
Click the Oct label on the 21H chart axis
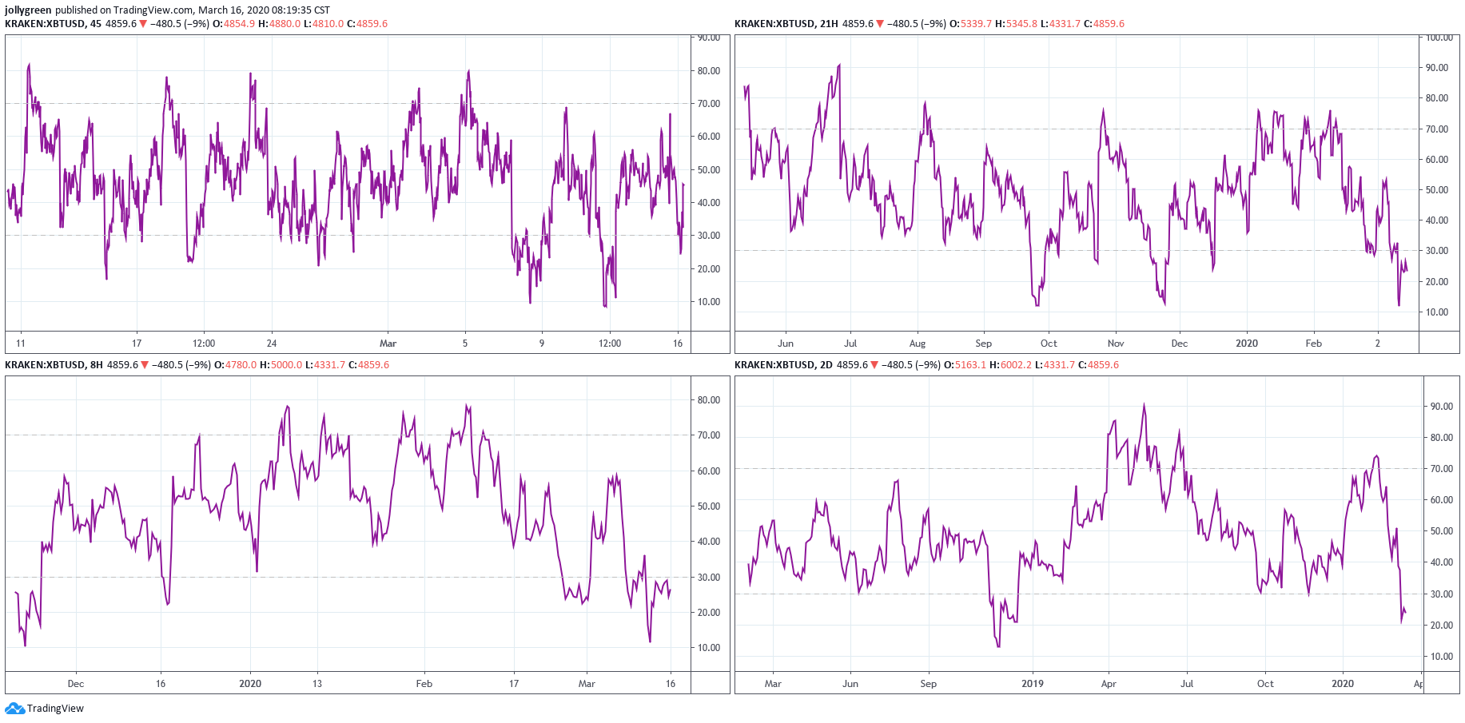tap(1049, 344)
